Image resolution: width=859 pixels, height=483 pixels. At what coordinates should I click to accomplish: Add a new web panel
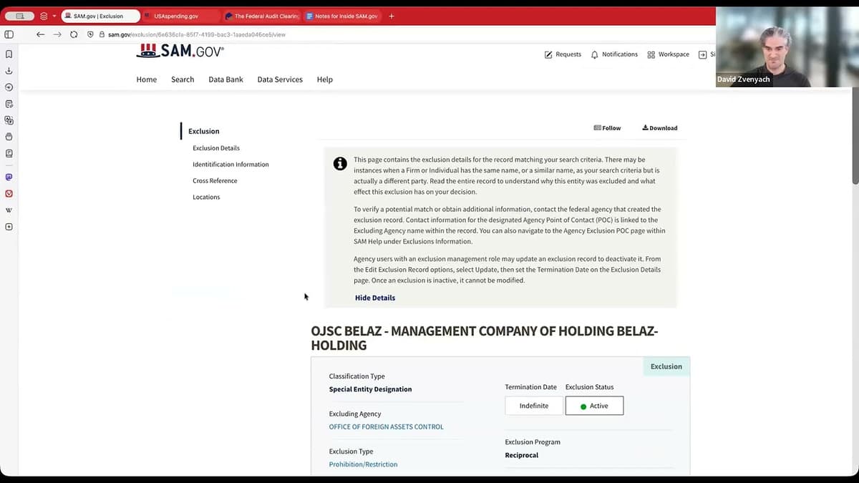point(9,227)
